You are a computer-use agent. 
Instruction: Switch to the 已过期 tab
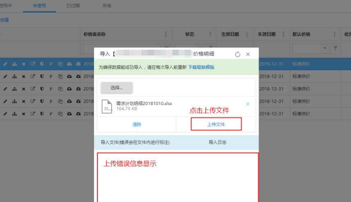[x=73, y=6]
